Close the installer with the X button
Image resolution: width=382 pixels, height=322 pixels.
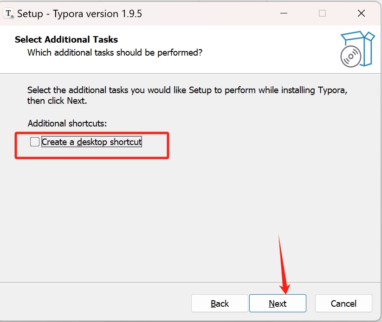(x=361, y=13)
